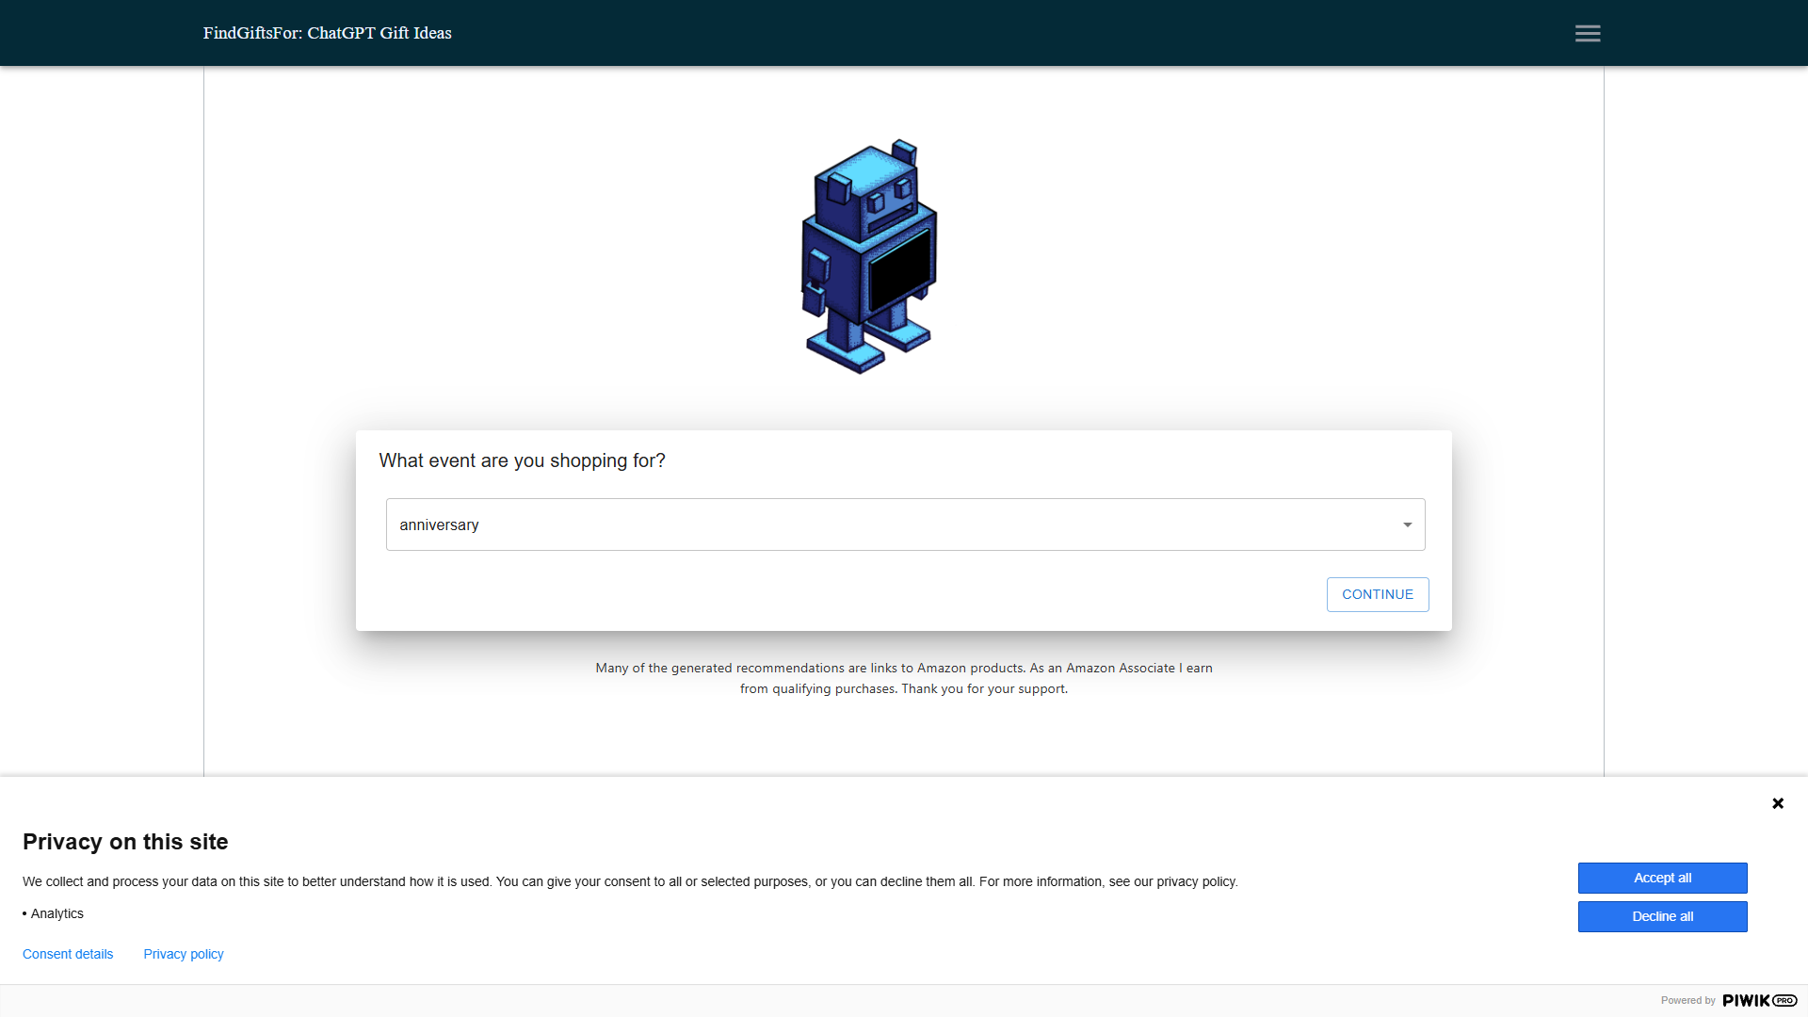Open the hamburger navigation menu
This screenshot has width=1808, height=1017.
coord(1588,34)
